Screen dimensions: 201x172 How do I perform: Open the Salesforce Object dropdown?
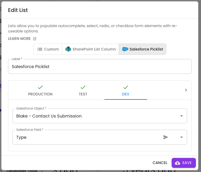pyautogui.click(x=100, y=116)
